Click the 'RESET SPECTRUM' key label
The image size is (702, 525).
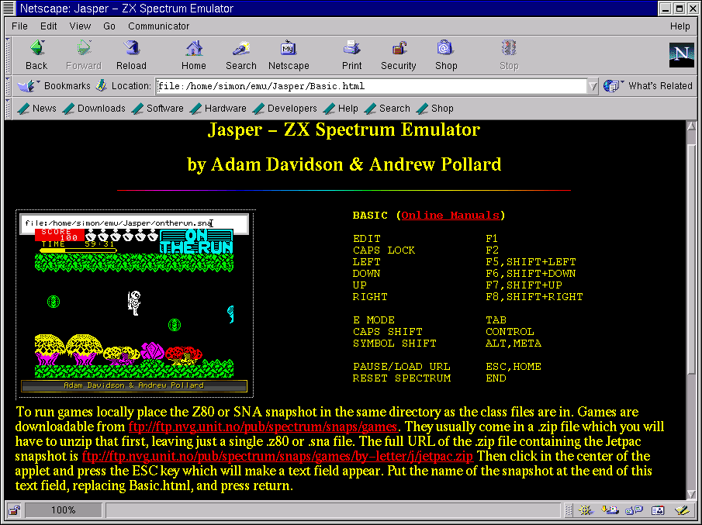[x=402, y=378]
